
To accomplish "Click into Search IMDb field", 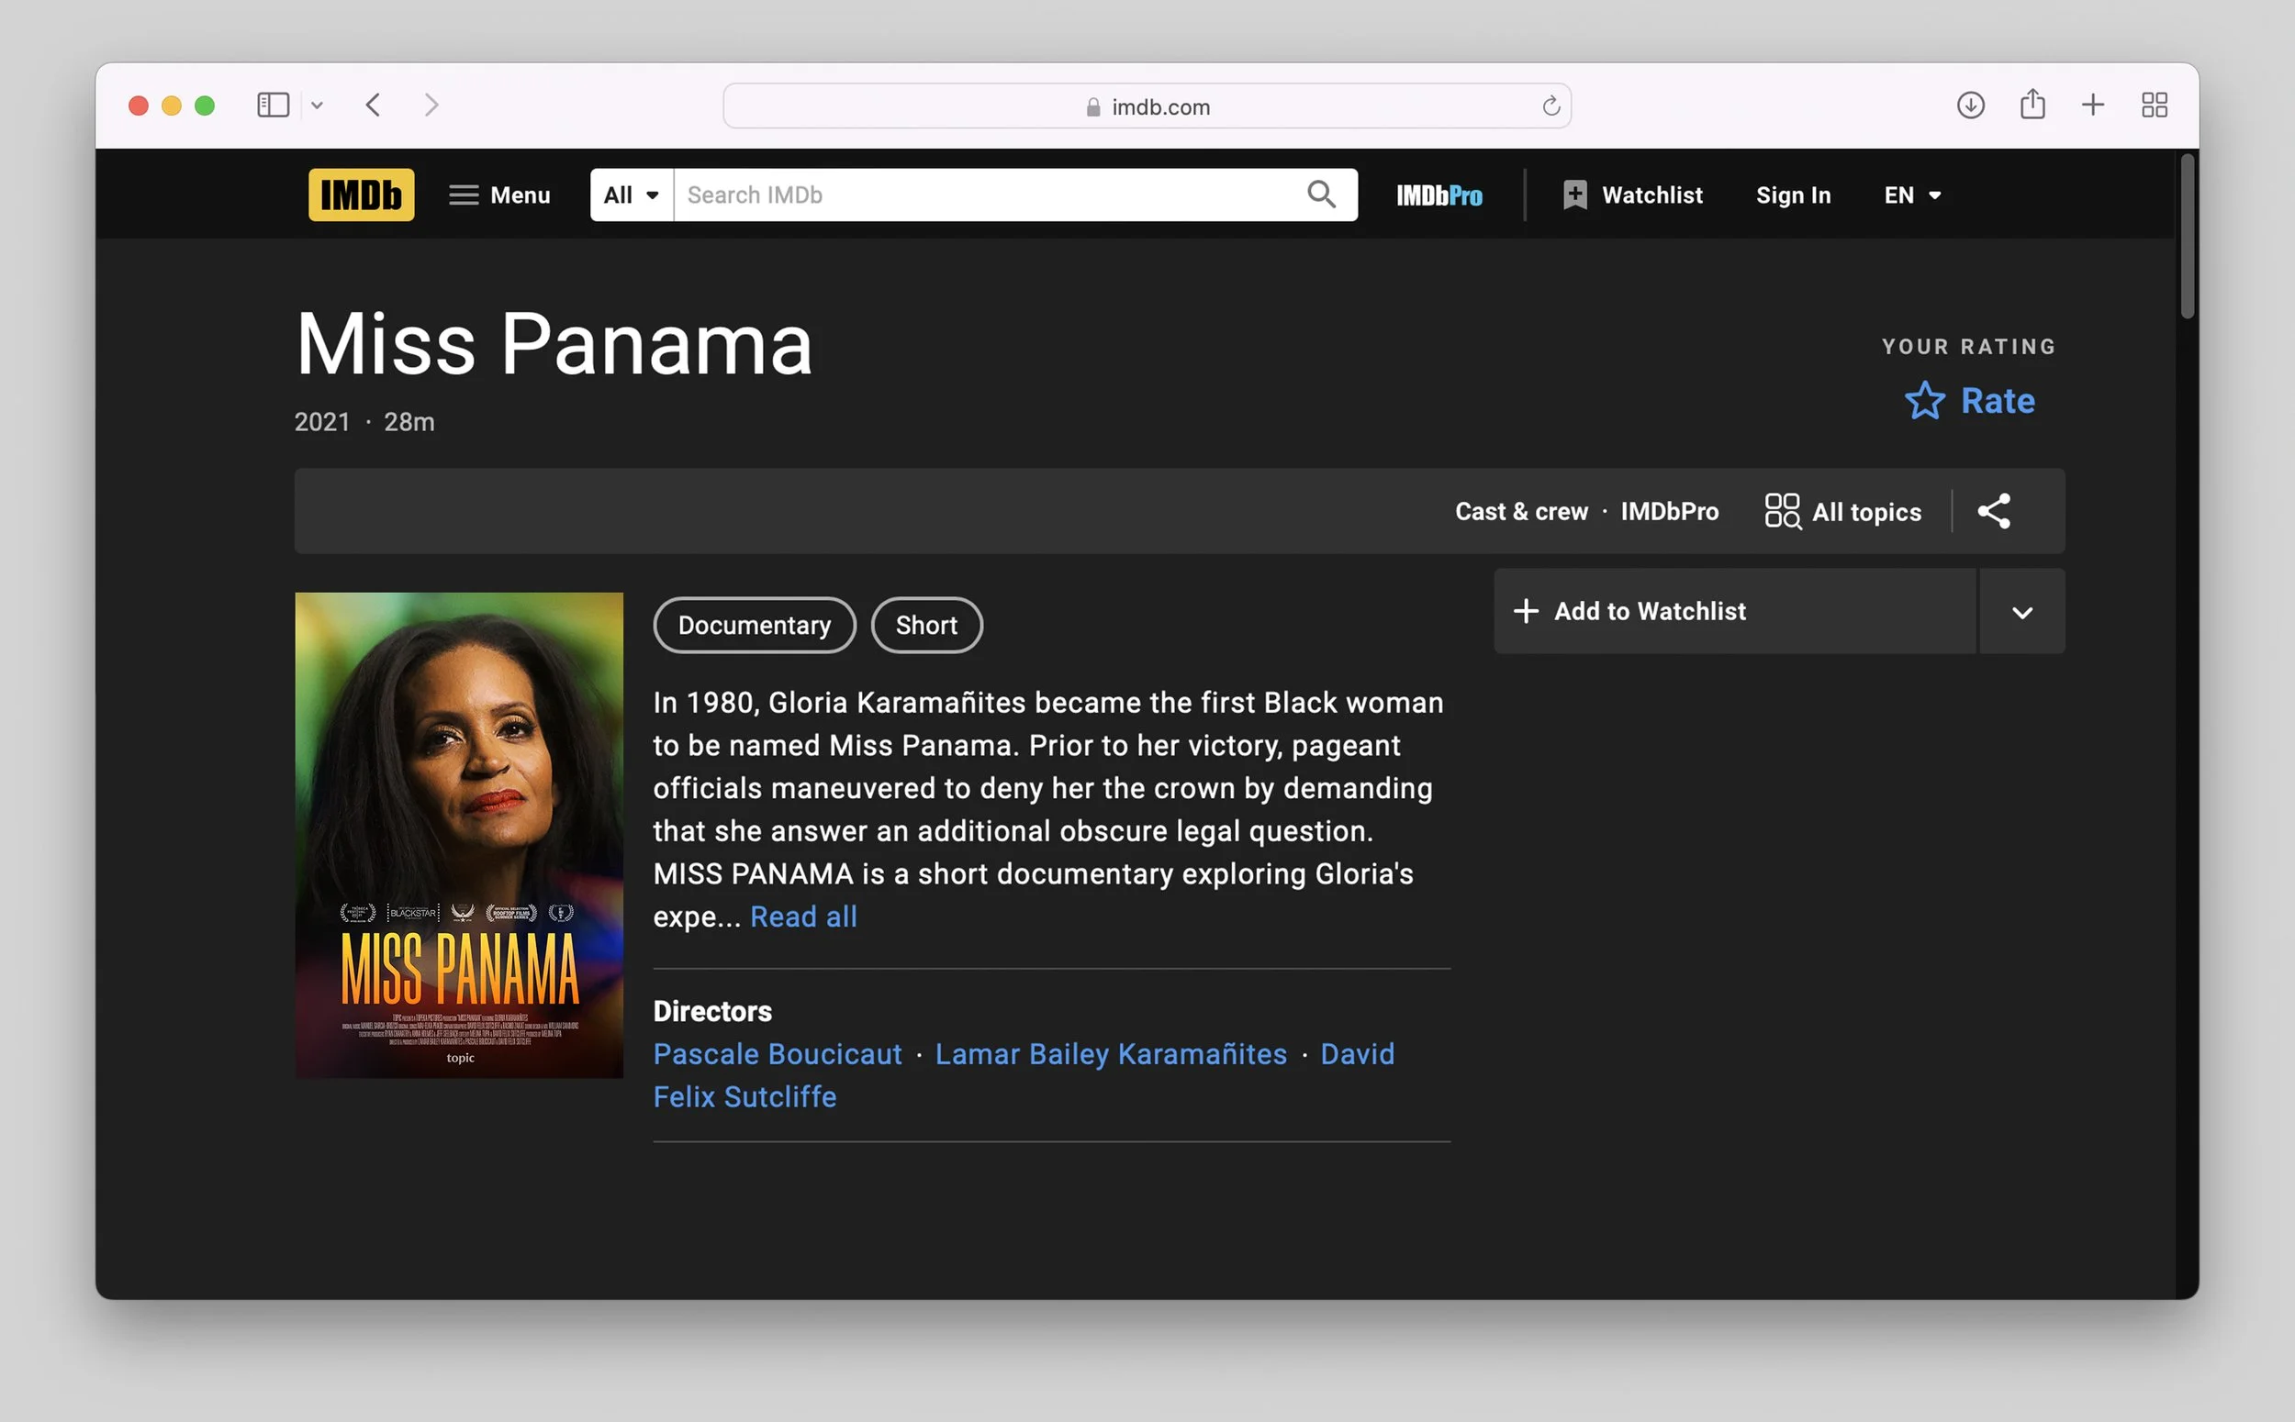I will point(988,194).
